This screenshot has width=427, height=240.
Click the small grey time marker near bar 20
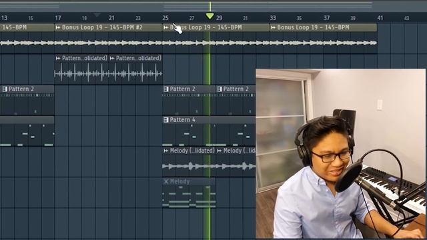coord(97,15)
